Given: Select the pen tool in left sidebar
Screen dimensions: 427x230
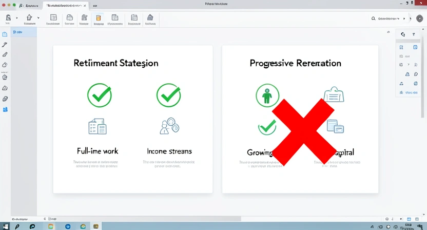Looking at the screenshot, I should [x=5, y=45].
